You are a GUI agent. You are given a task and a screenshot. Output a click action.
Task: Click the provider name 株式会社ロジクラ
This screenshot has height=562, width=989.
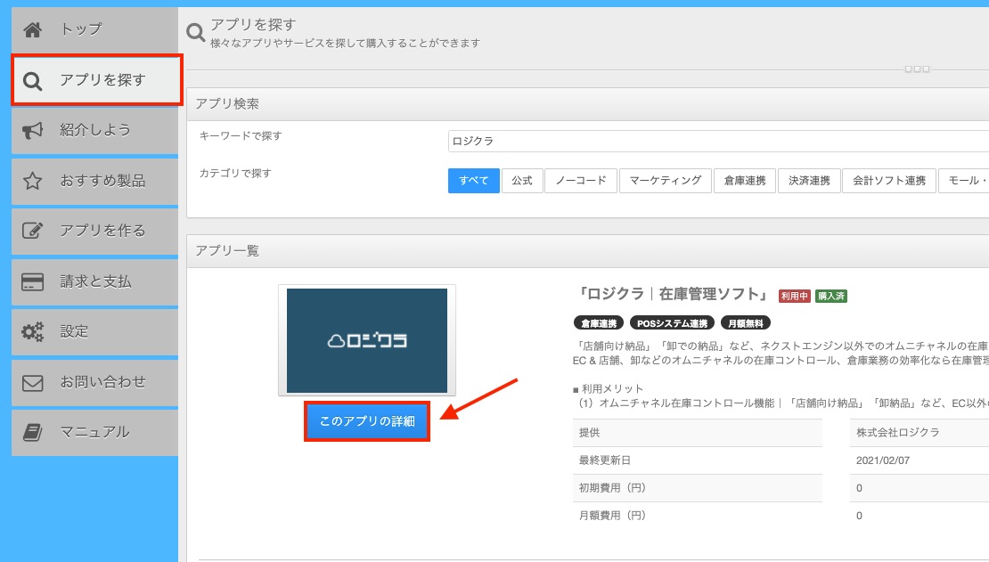[x=897, y=433]
